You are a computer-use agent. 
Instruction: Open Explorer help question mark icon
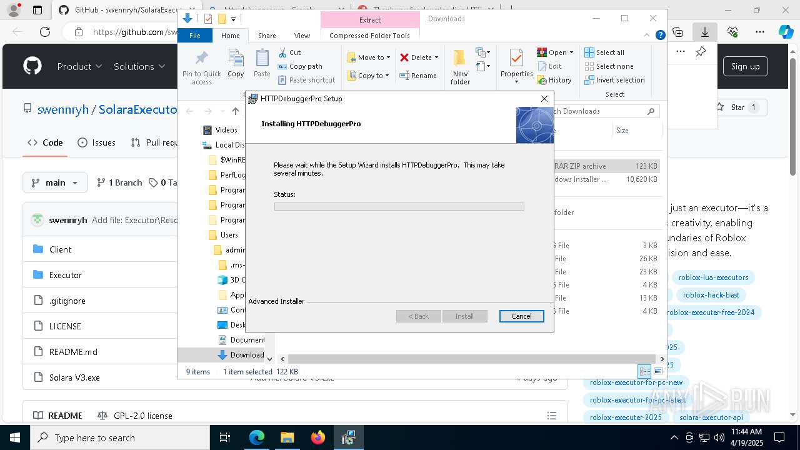pyautogui.click(x=660, y=36)
